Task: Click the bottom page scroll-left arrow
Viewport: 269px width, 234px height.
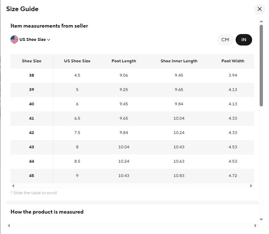Action: pos(9,225)
